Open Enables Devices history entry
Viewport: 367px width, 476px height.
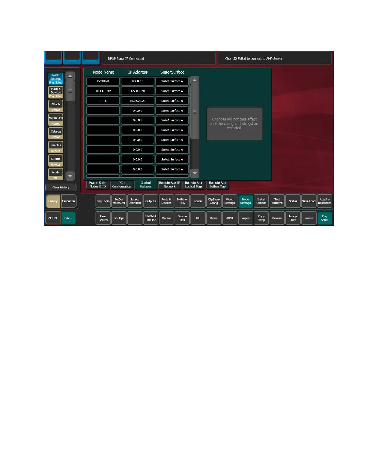(x=56, y=147)
